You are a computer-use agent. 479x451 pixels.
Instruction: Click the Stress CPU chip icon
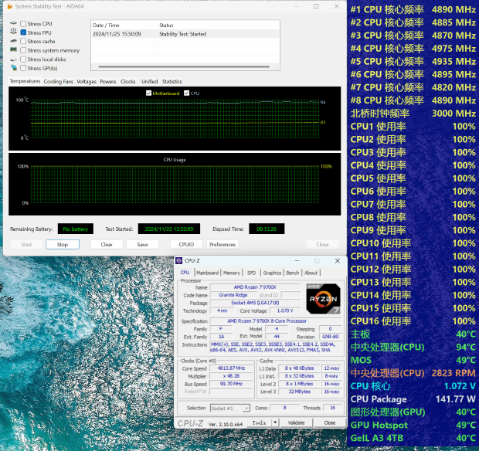click(13, 23)
